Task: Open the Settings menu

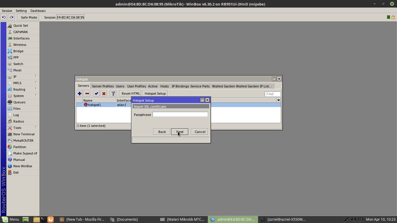Action: click(21, 11)
